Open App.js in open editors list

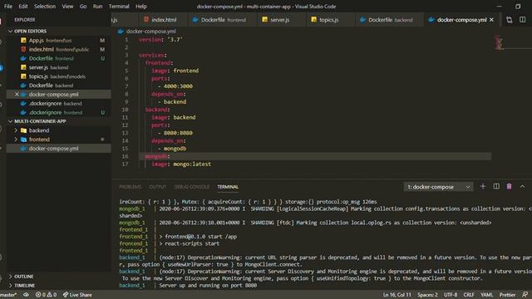pos(59,41)
